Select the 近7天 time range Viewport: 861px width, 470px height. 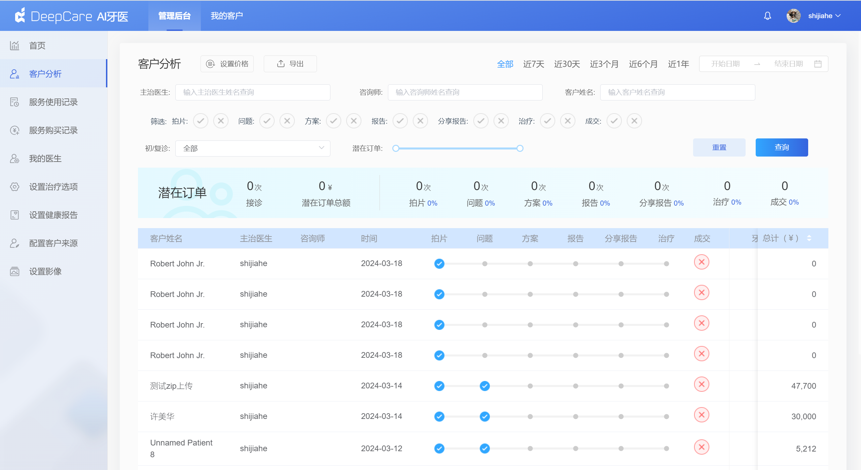pyautogui.click(x=534, y=64)
